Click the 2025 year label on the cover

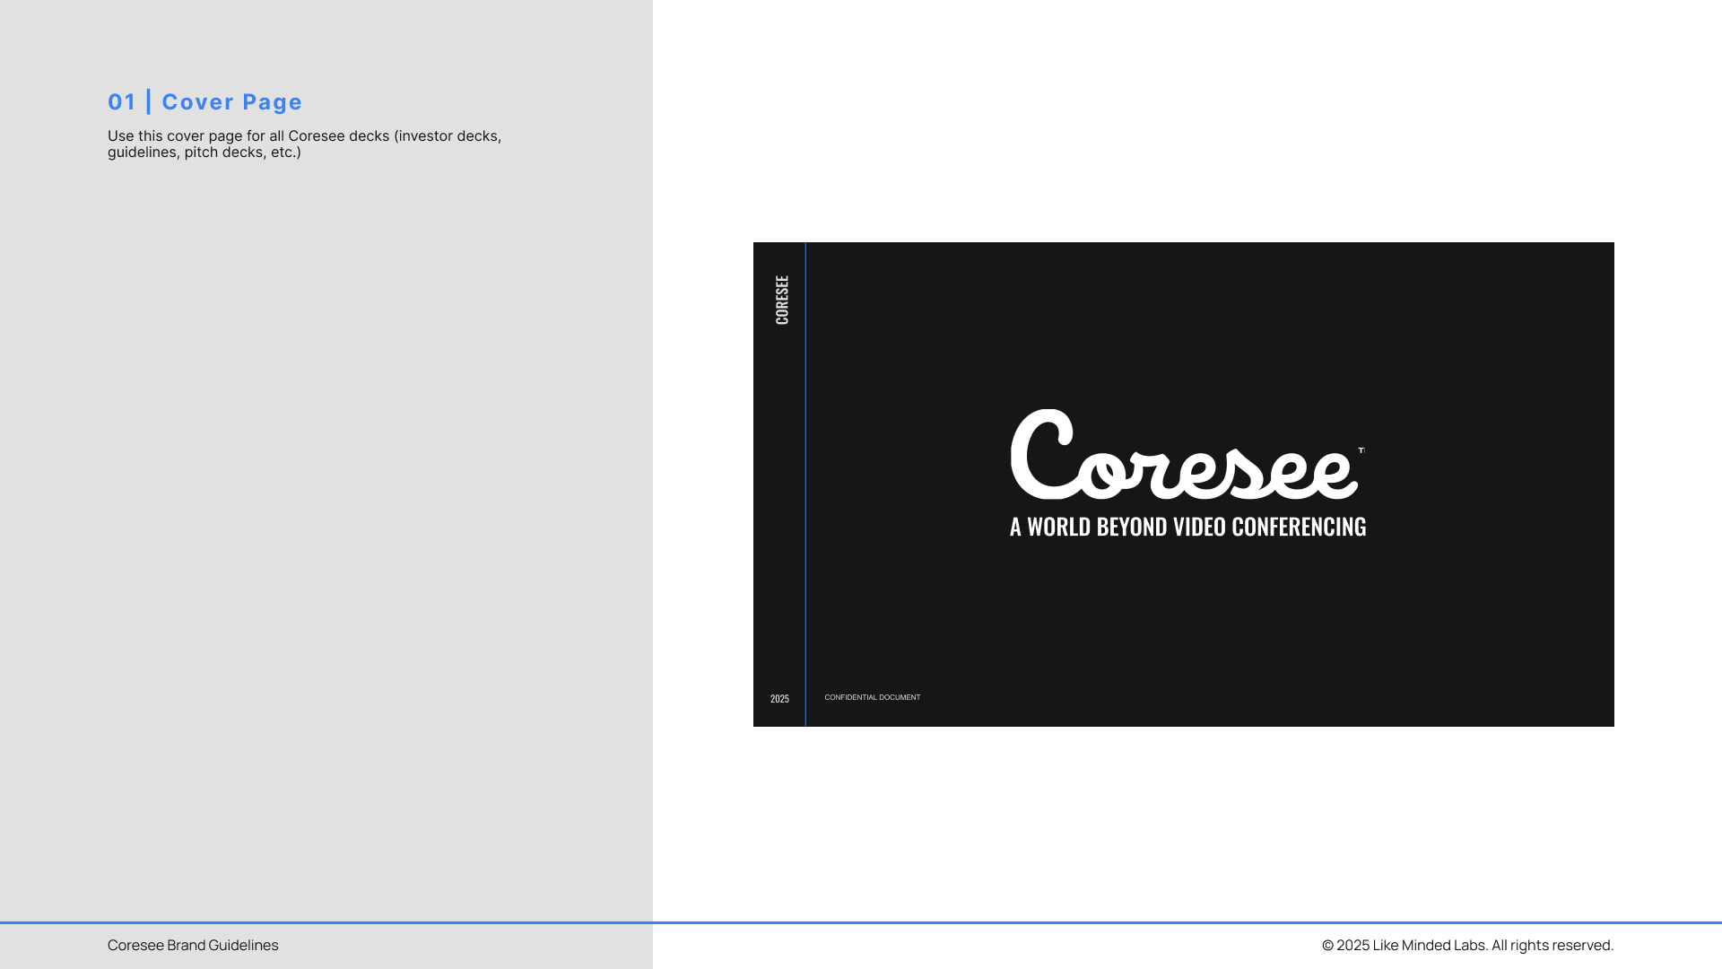click(x=779, y=699)
